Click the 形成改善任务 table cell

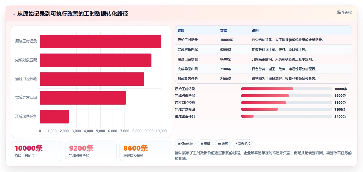pyautogui.click(x=188, y=79)
